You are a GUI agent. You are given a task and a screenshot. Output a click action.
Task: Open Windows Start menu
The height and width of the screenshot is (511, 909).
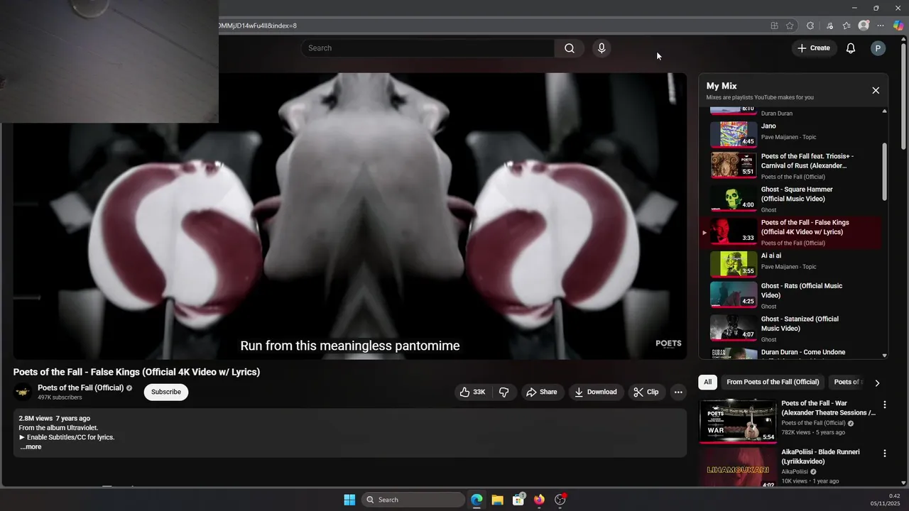(x=349, y=500)
